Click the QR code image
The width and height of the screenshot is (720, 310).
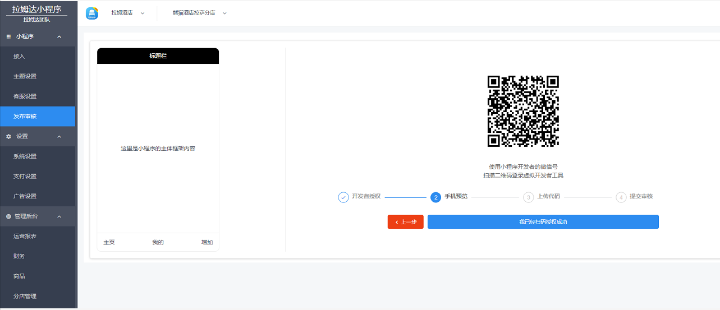coord(523,111)
